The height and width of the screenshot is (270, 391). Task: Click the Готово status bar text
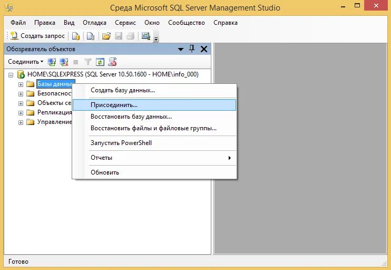coord(18,262)
